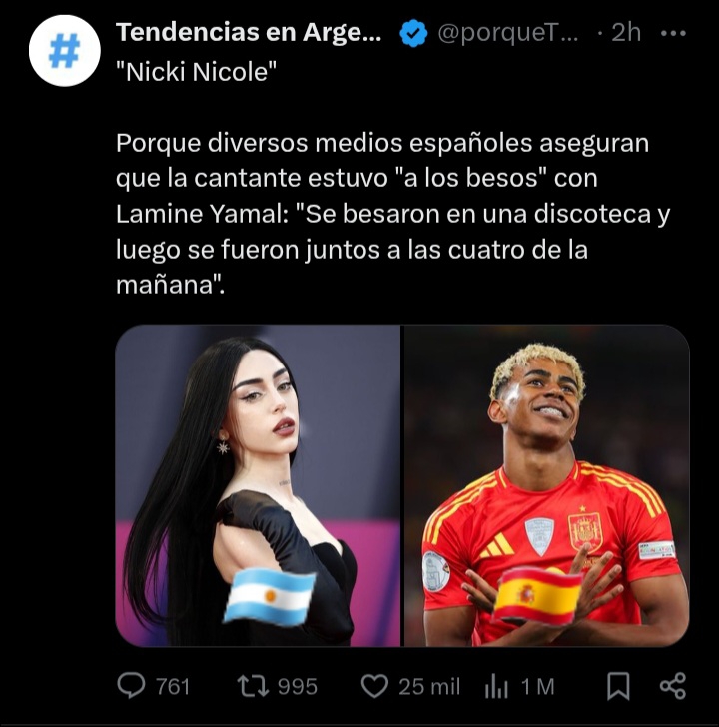
Task: Click the Argentina flag emoji on photo
Action: click(x=270, y=597)
